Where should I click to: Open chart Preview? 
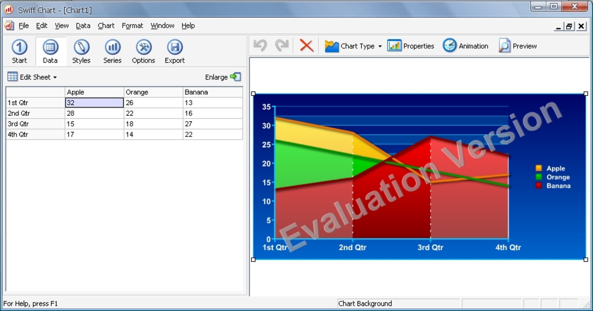pyautogui.click(x=518, y=46)
